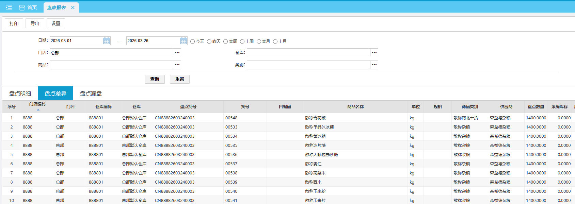
Task: Open the 仓库 warehouse selector ellipsis
Action: [374, 53]
